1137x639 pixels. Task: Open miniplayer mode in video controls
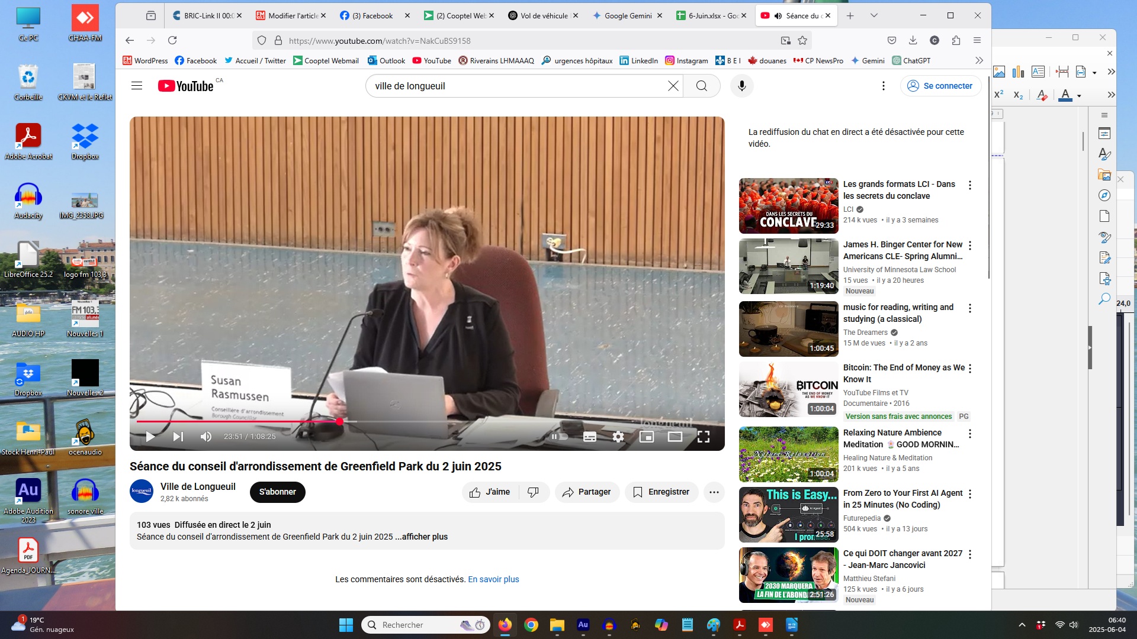coord(646,437)
